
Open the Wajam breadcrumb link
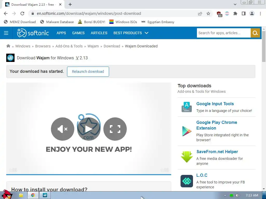pos(93,46)
